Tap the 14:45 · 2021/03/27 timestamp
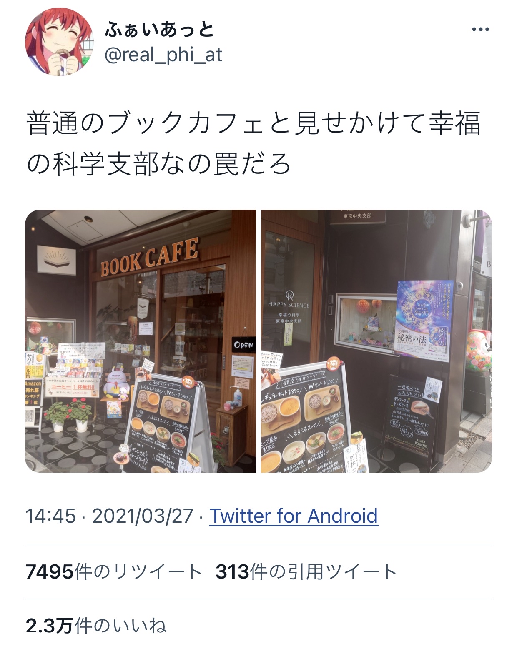The height and width of the screenshot is (649, 517). pos(110,516)
